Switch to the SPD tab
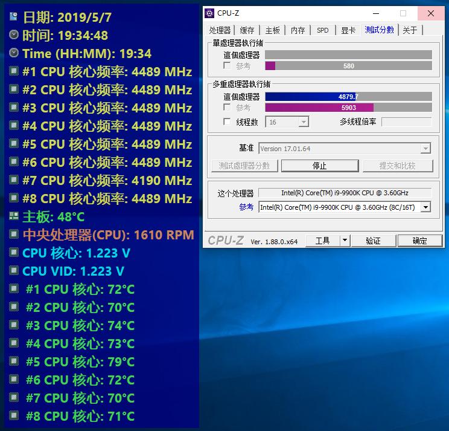This screenshot has height=431, width=449. (323, 30)
